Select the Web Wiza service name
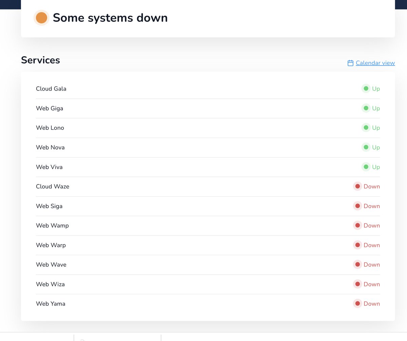The image size is (407, 341). [50, 284]
